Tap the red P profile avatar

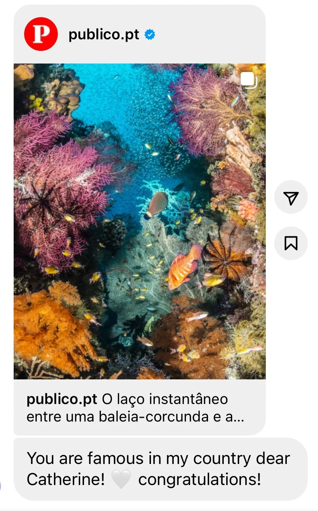coord(41,34)
